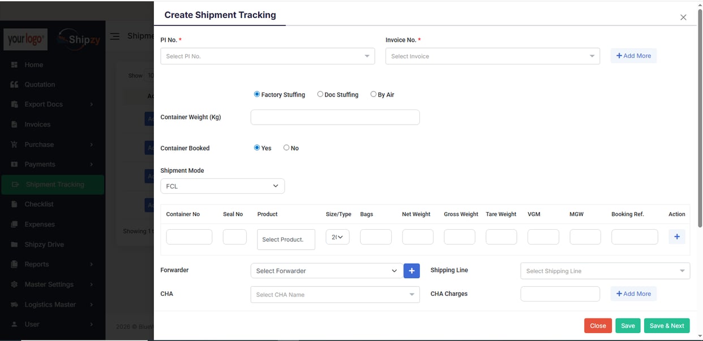This screenshot has width=703, height=341.
Task: Expand the Master Settings submenu chevron
Action: pyautogui.click(x=91, y=285)
